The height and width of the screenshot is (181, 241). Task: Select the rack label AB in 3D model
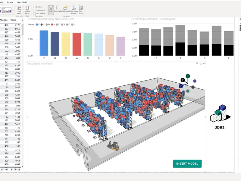pos(105,139)
